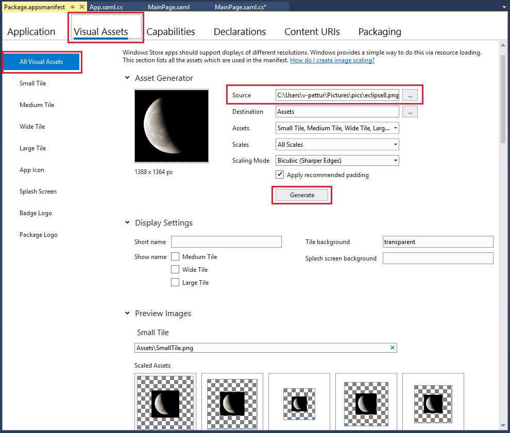Select Splash Screen in sidebar
Screen dimensions: 510x433
[38, 192]
